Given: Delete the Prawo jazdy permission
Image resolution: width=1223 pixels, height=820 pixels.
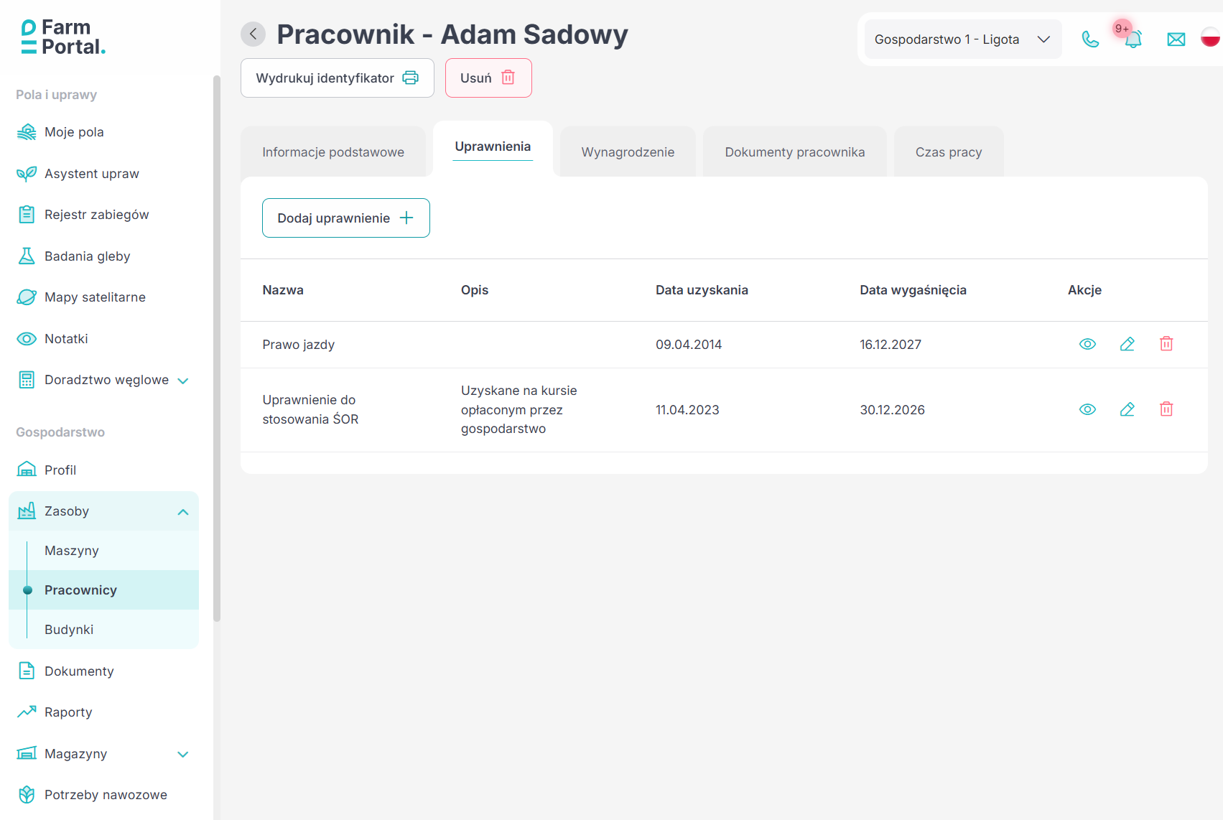Looking at the screenshot, I should 1166,344.
